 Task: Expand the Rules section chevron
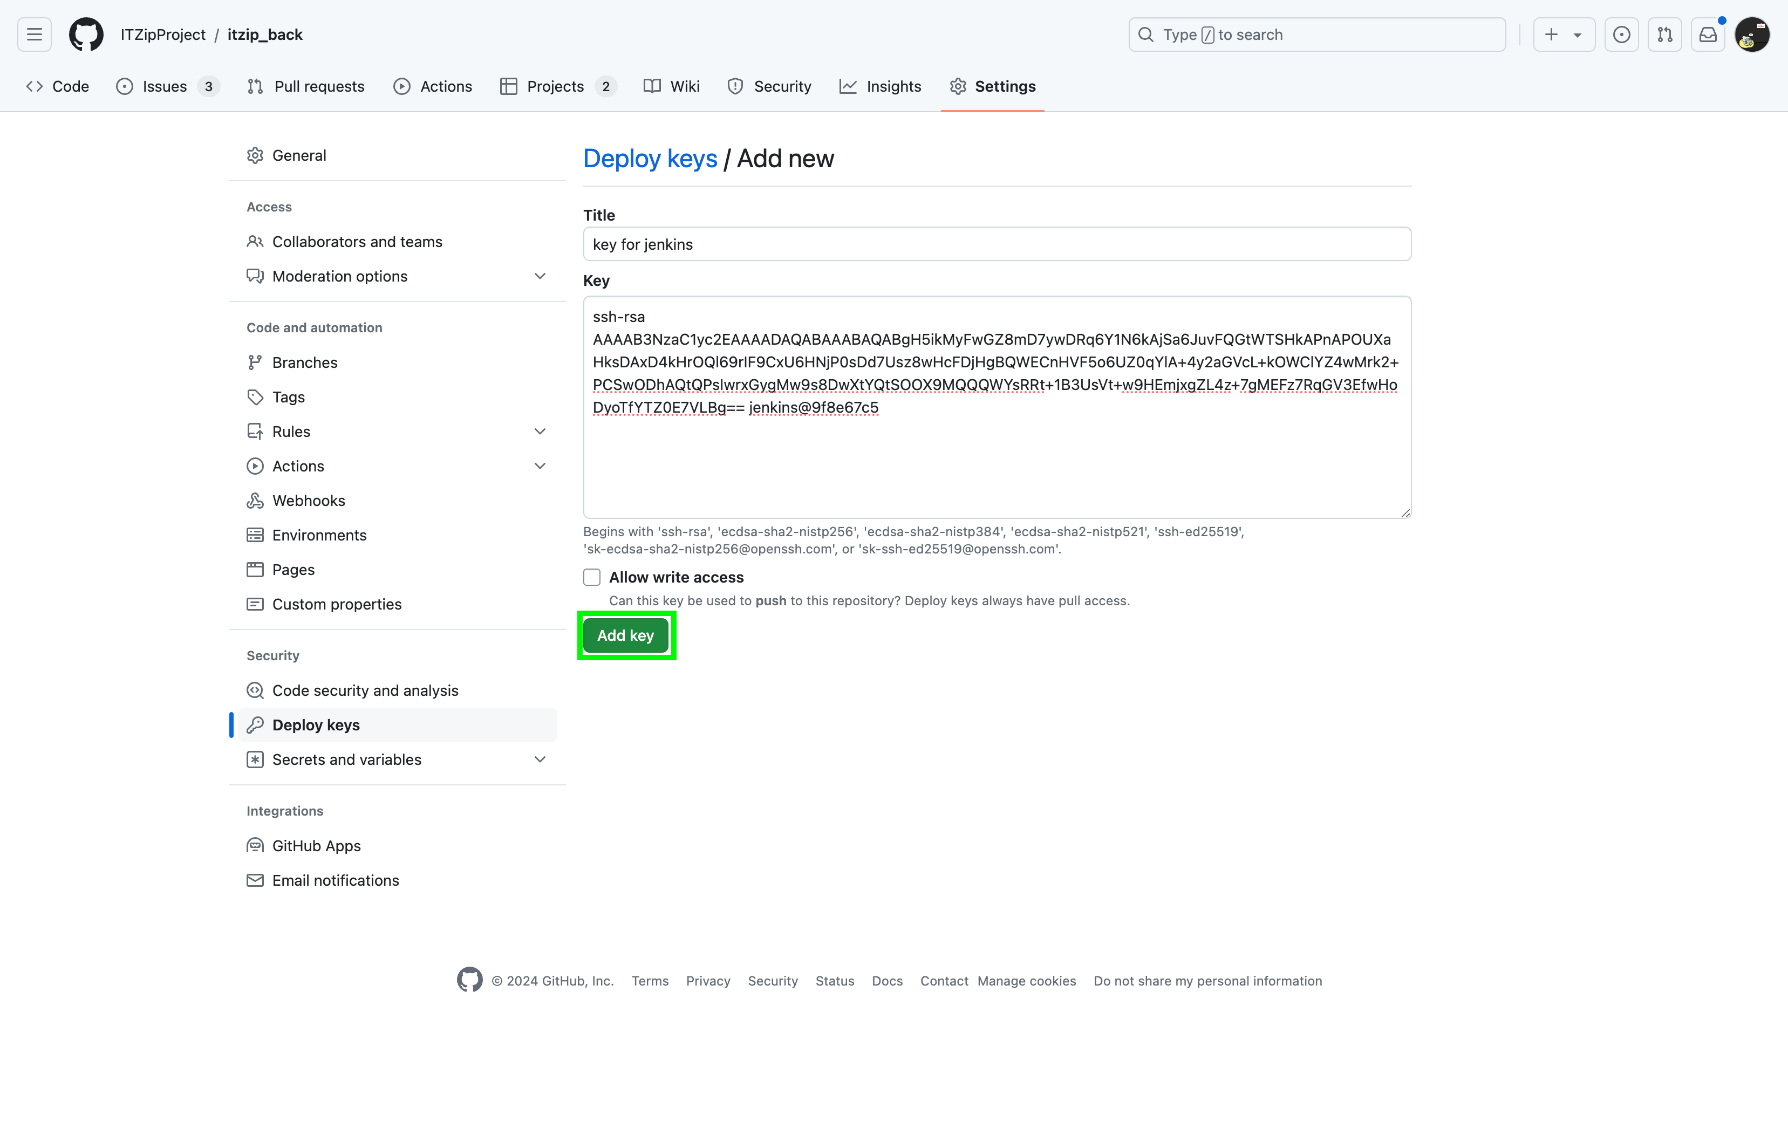click(540, 431)
